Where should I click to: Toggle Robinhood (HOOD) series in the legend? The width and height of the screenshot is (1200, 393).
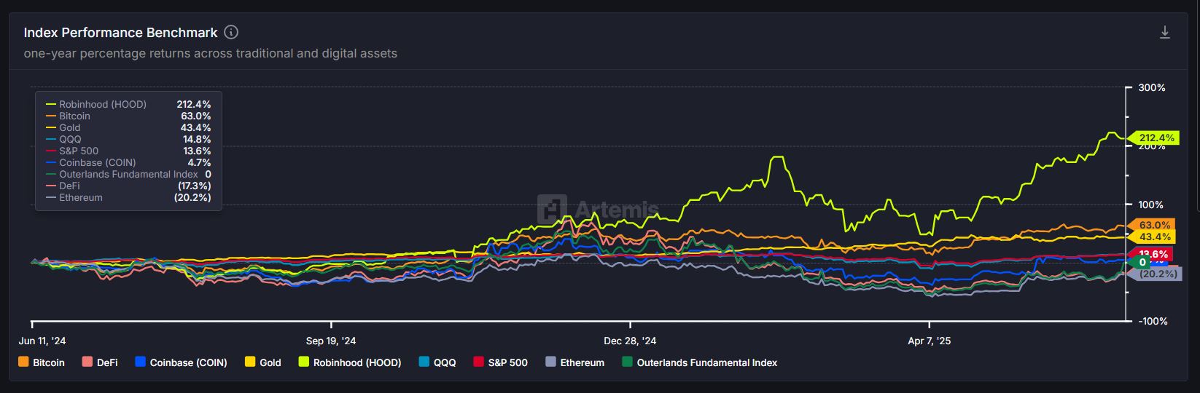click(x=350, y=362)
